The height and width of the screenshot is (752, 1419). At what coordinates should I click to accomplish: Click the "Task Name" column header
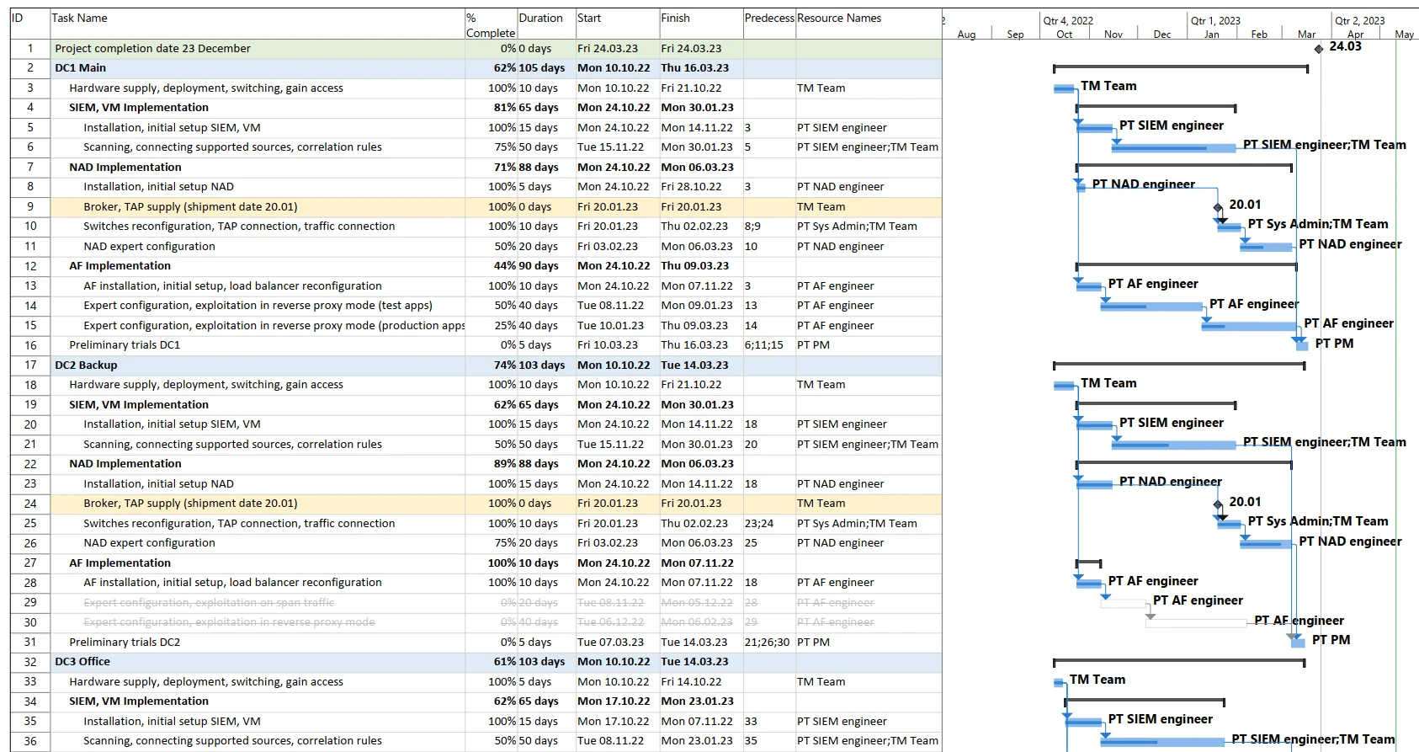tap(80, 19)
